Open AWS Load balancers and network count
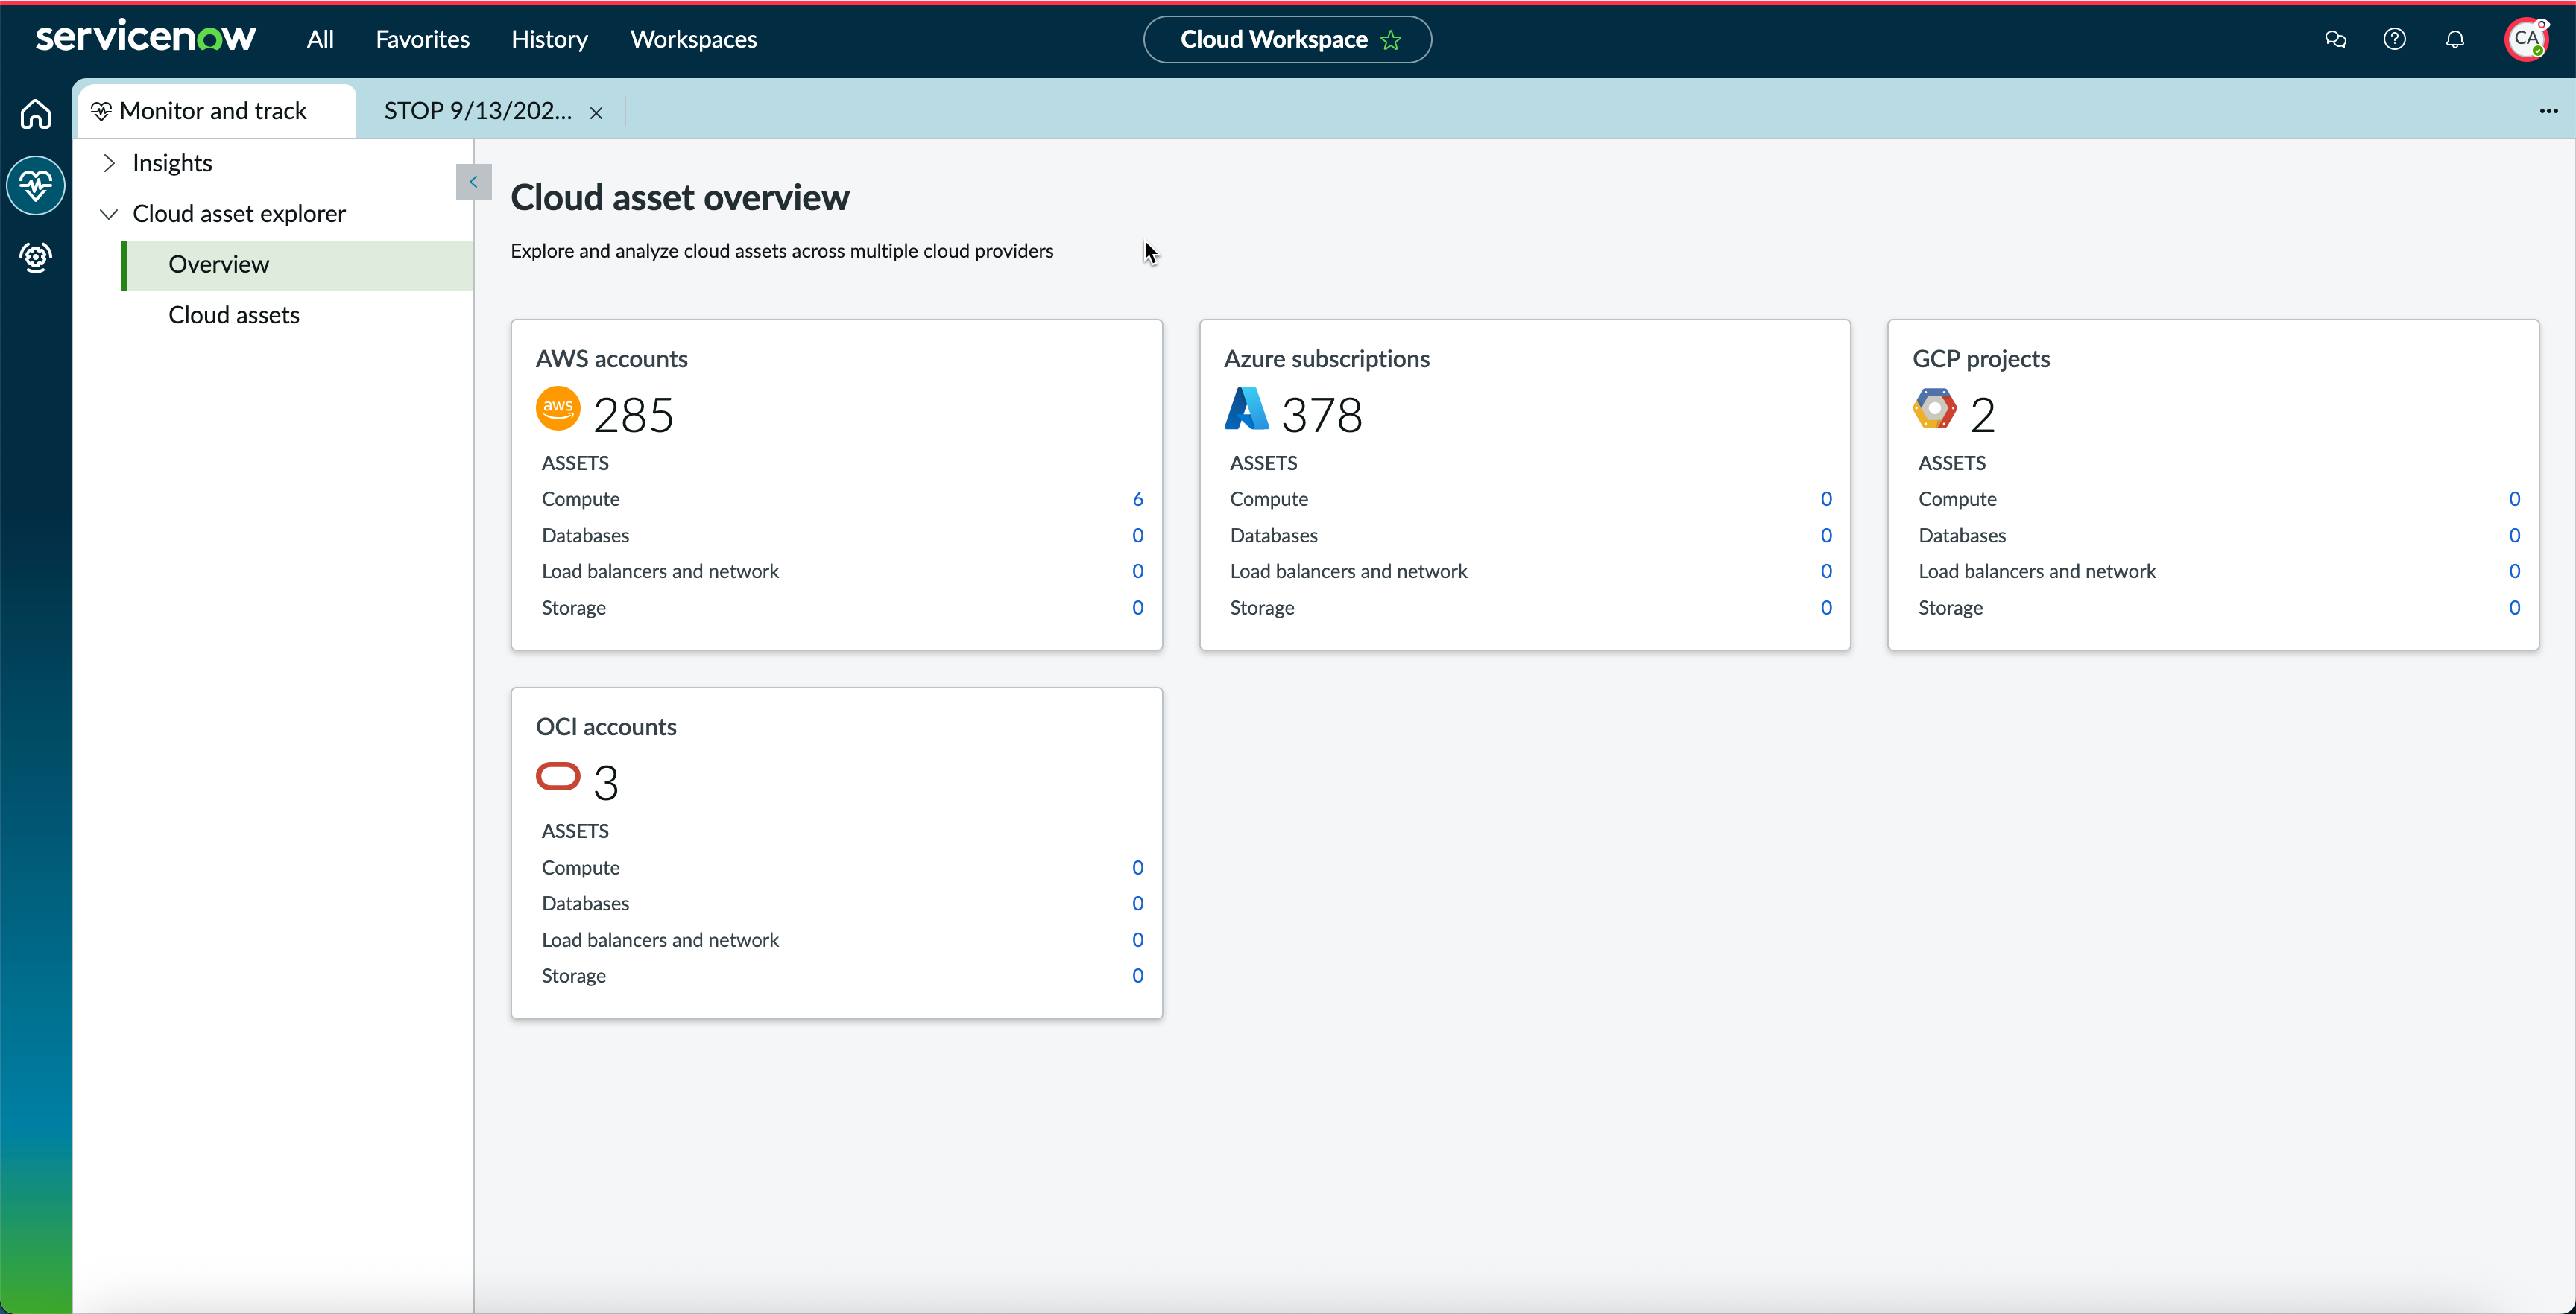The width and height of the screenshot is (2576, 1314). [x=1138, y=571]
